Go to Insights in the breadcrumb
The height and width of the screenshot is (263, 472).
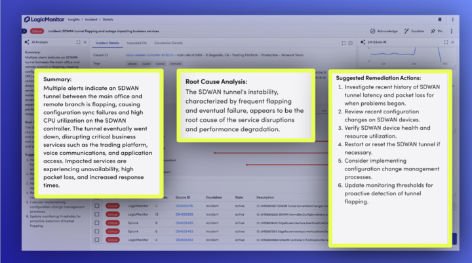point(73,20)
